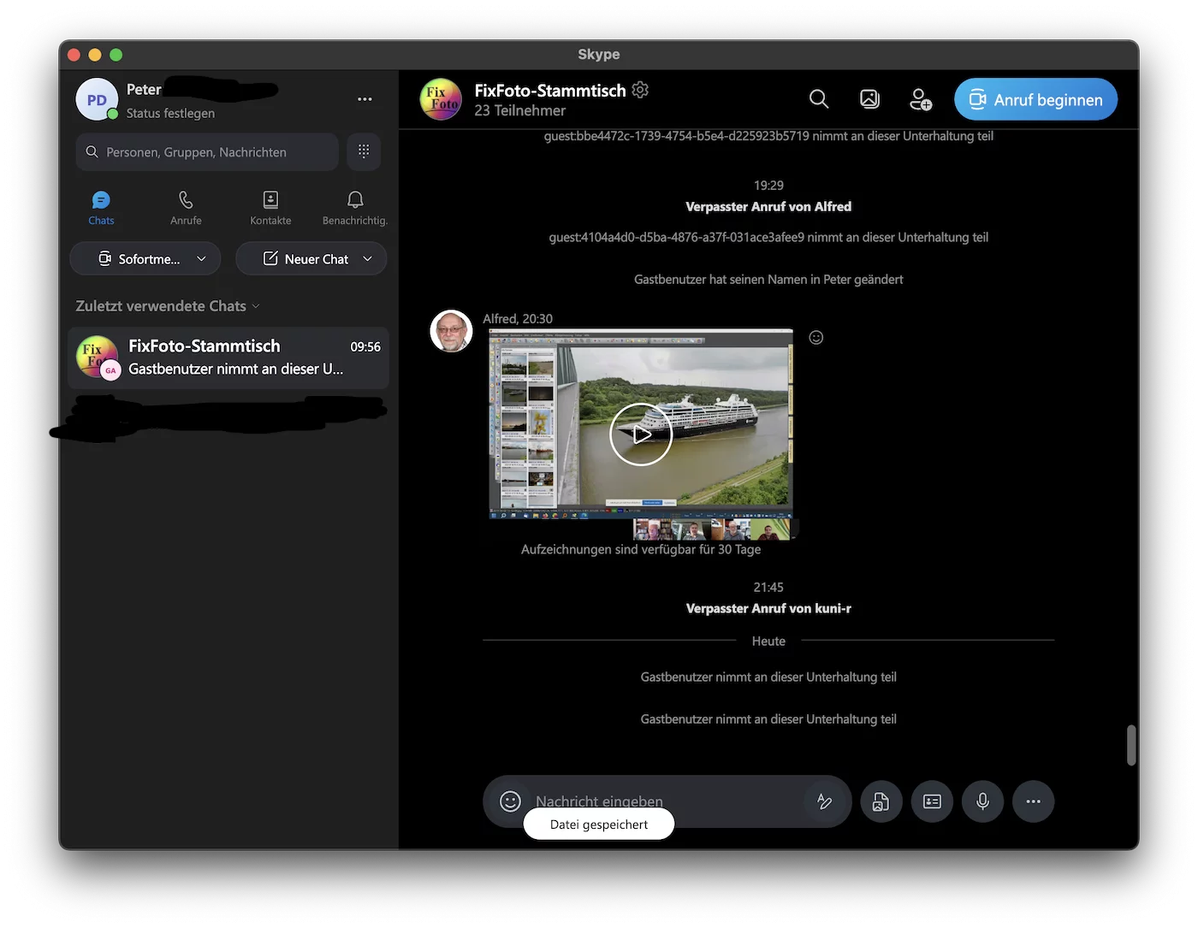Add a participant to the group
Viewport: 1198px width, 928px height.
click(x=920, y=99)
